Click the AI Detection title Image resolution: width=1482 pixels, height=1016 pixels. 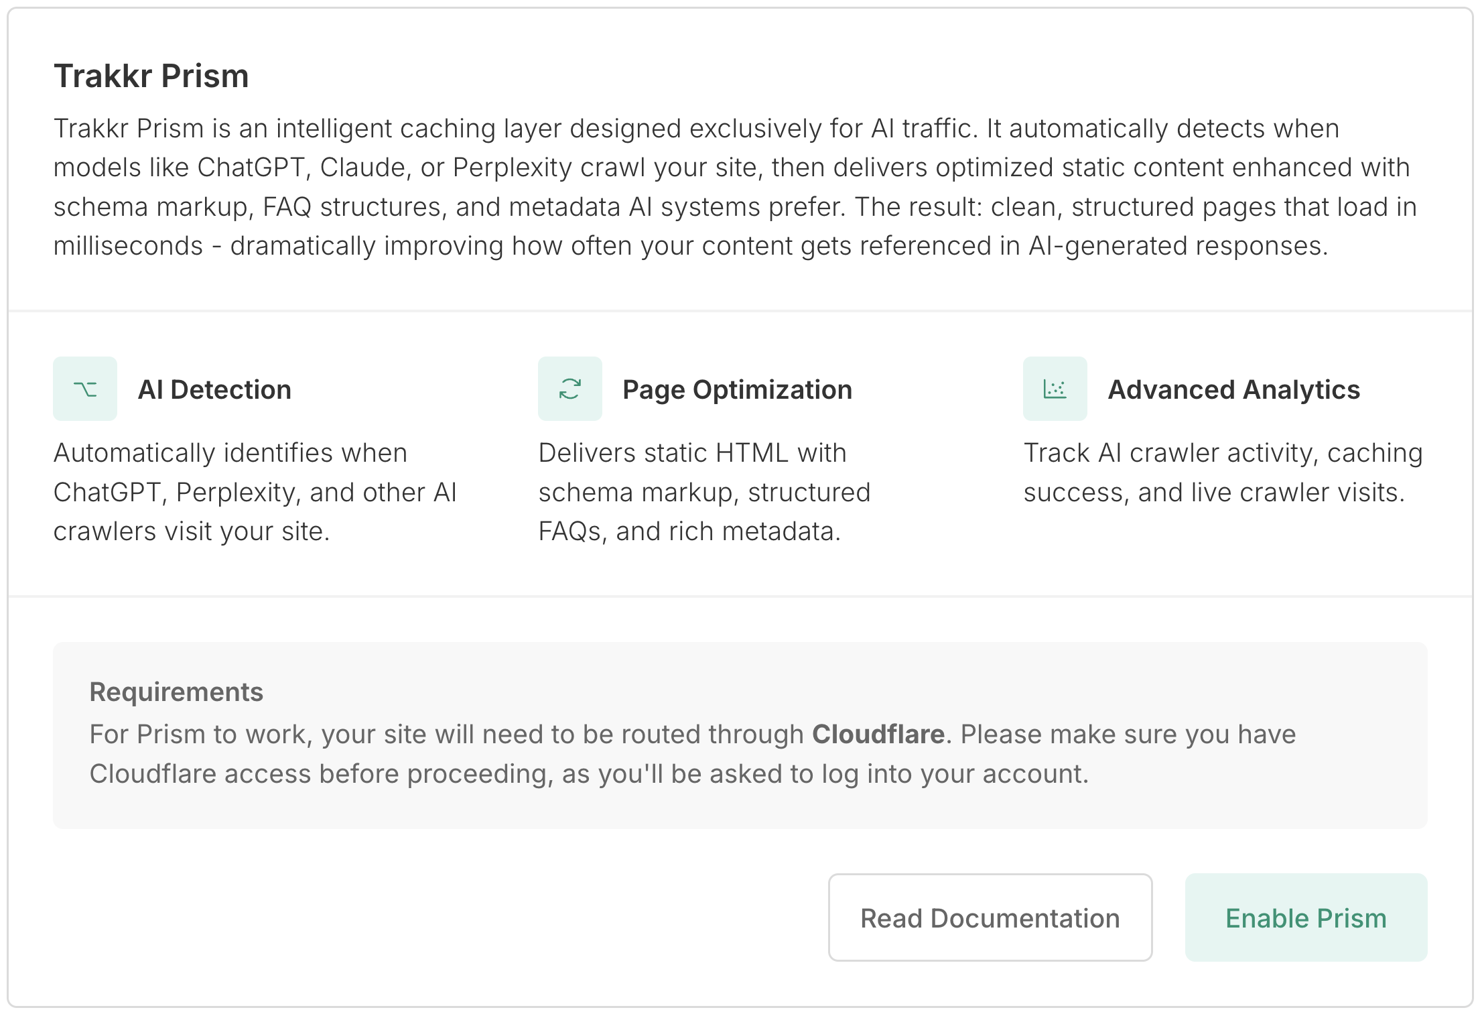pos(214,389)
